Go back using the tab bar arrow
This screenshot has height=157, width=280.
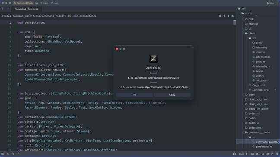(x=3, y=9)
